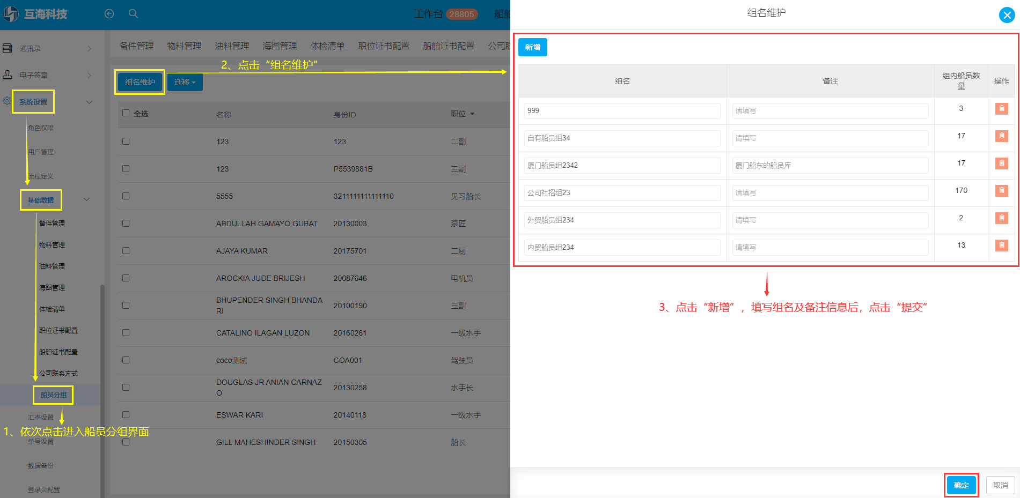The width and height of the screenshot is (1020, 498).
Task: Click the remark field for 内贸船员组234
Action: pyautogui.click(x=830, y=248)
